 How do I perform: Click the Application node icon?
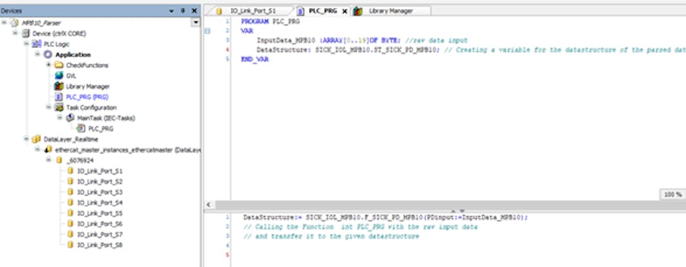click(x=47, y=55)
